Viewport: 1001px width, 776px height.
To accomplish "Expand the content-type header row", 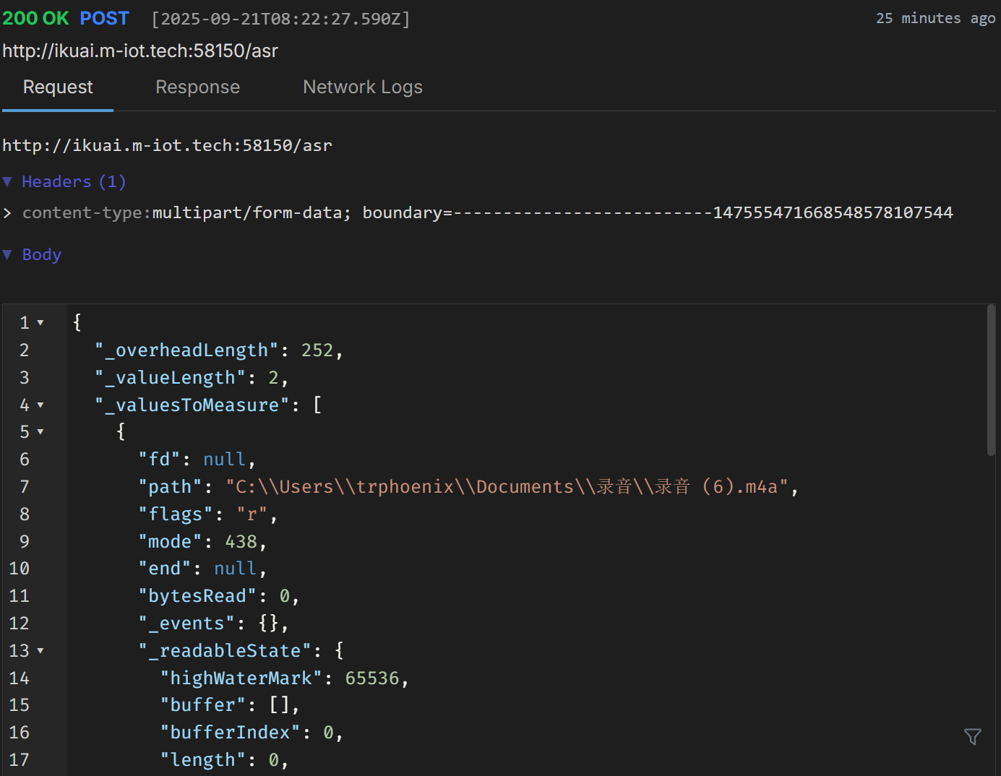I will (7, 212).
